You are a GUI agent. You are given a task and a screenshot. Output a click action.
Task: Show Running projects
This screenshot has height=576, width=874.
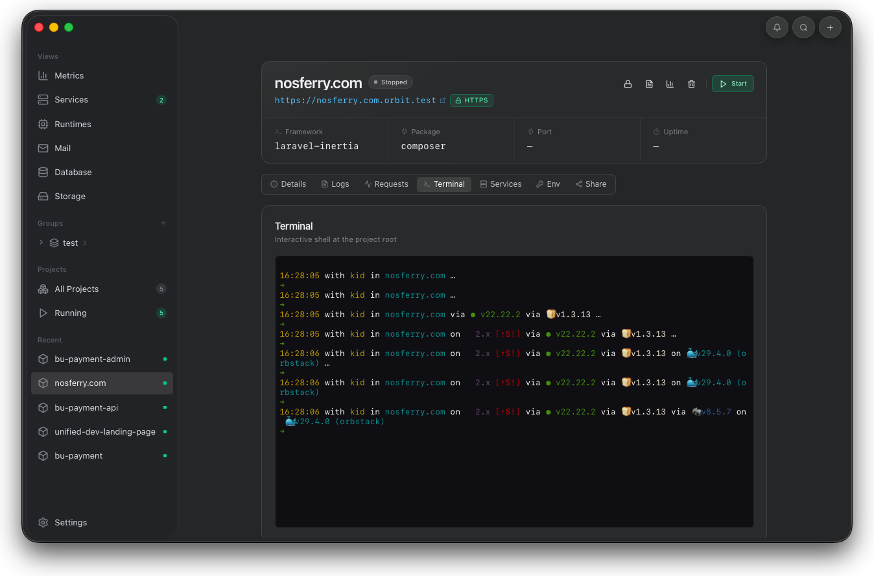point(102,313)
